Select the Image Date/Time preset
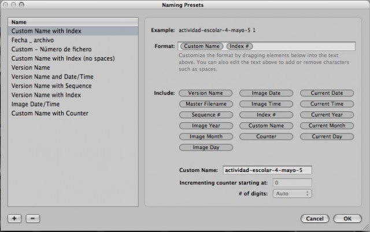Image resolution: width=370 pixels, height=232 pixels. (x=73, y=104)
